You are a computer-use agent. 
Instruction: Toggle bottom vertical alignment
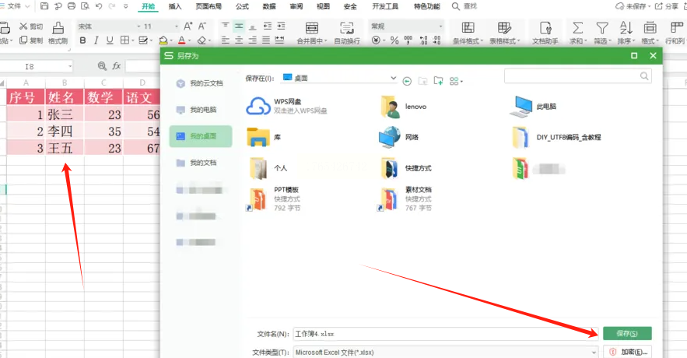252,26
